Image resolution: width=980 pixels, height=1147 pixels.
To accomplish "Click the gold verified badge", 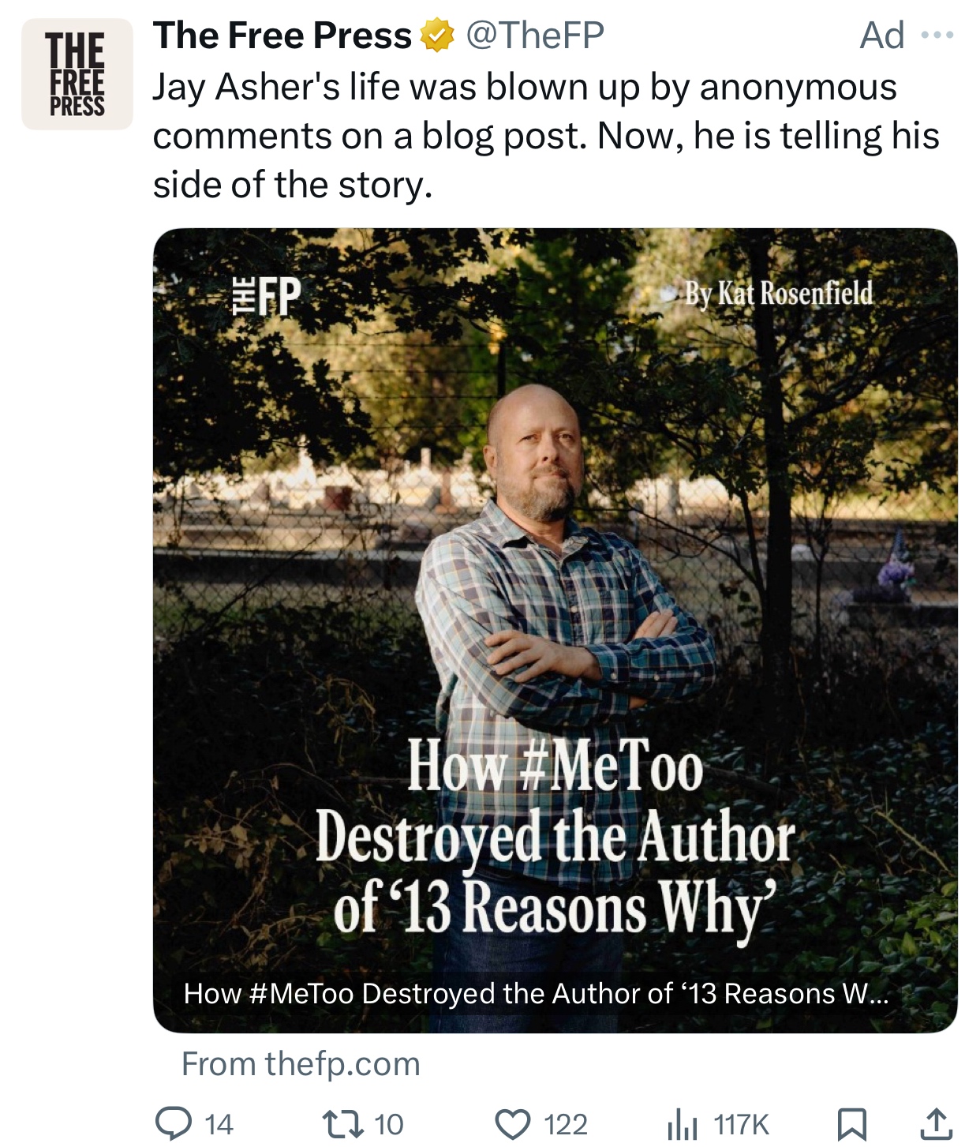I will [437, 36].
